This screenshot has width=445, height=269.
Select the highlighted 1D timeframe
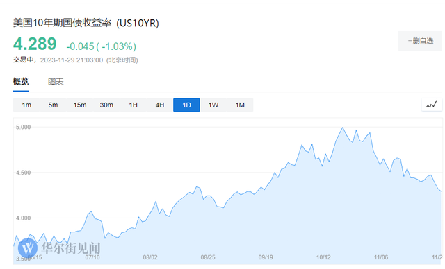[x=186, y=105]
